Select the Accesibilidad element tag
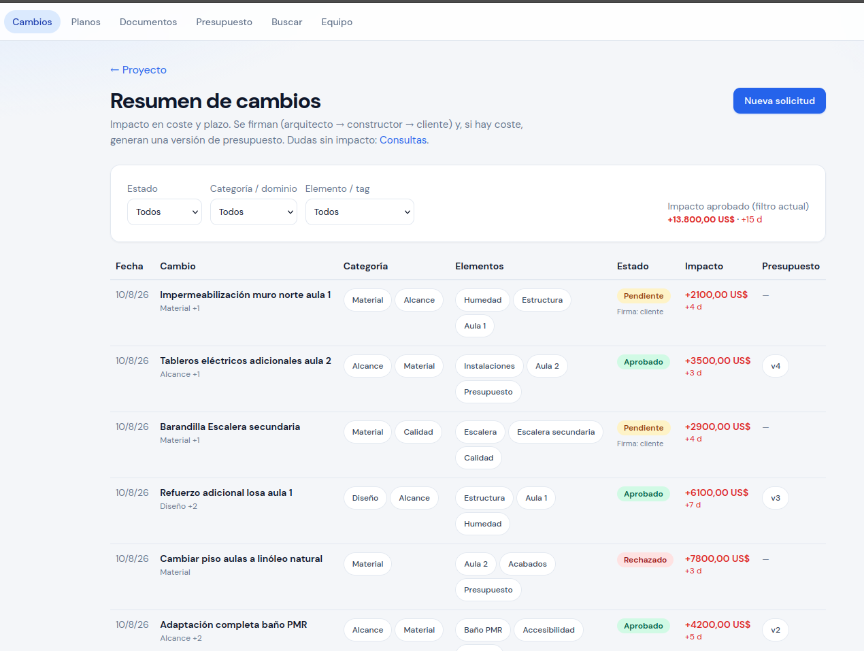The image size is (864, 651). pyautogui.click(x=548, y=630)
